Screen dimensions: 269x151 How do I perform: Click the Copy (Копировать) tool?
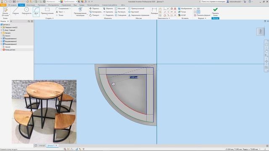(x=95, y=12)
